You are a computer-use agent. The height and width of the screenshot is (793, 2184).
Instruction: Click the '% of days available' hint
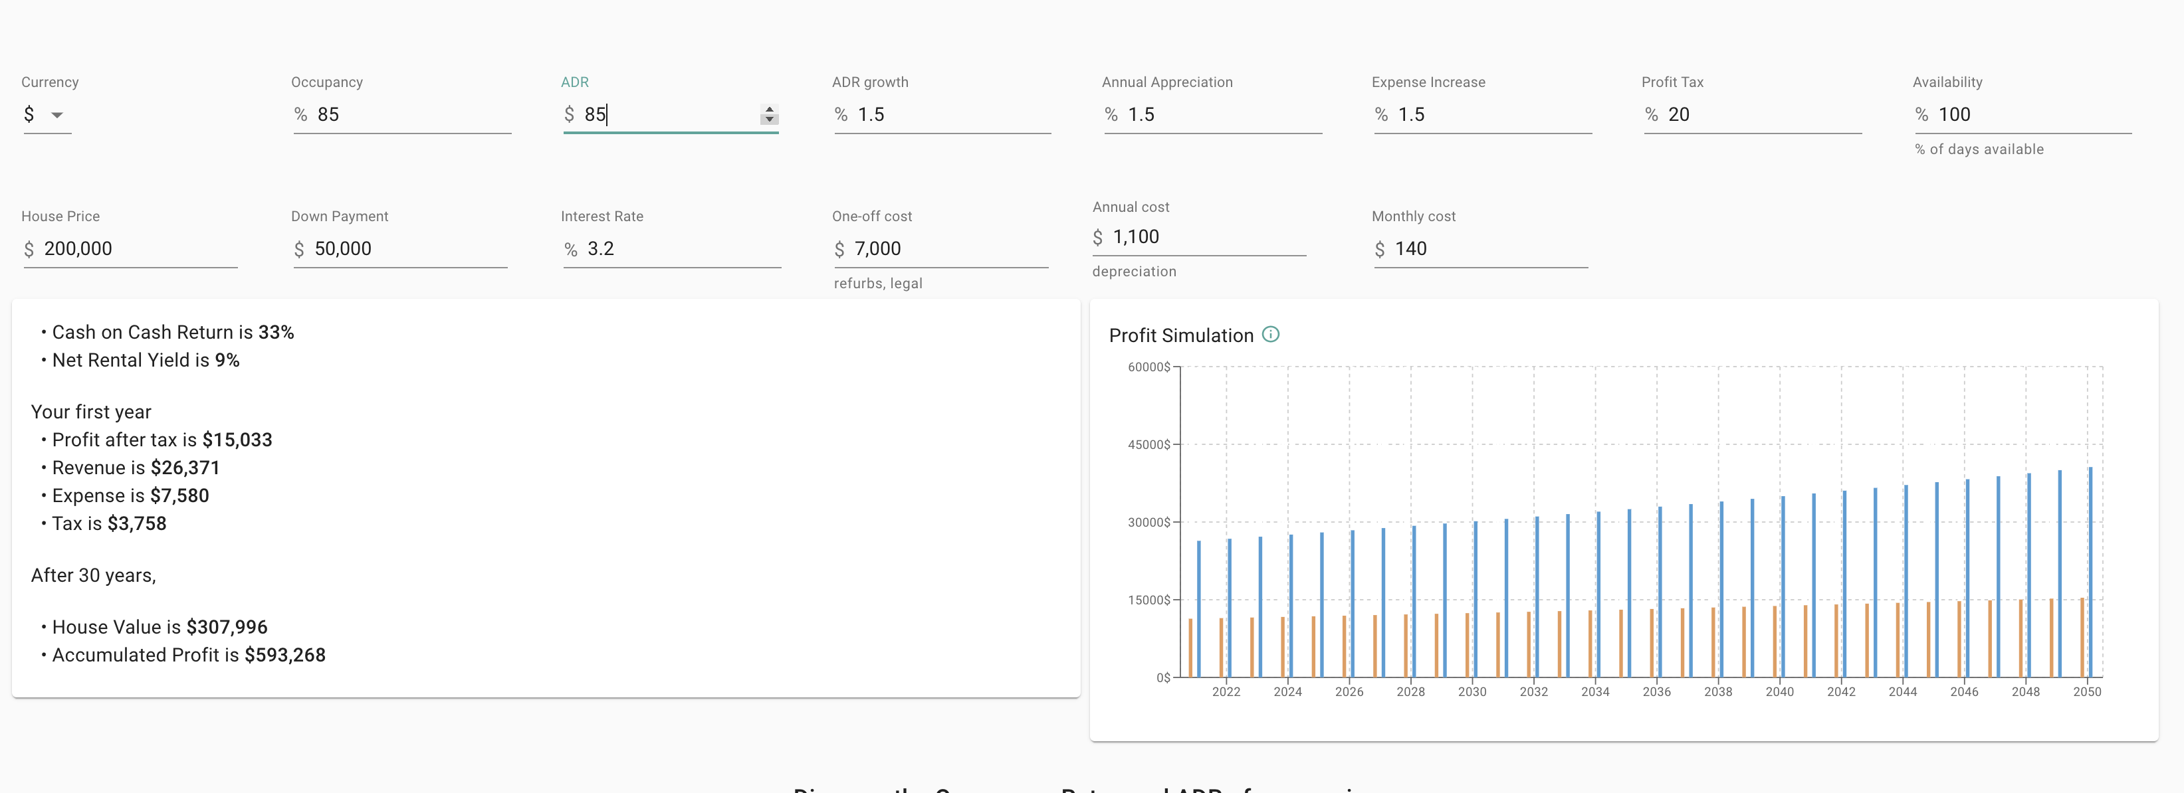tap(1979, 149)
